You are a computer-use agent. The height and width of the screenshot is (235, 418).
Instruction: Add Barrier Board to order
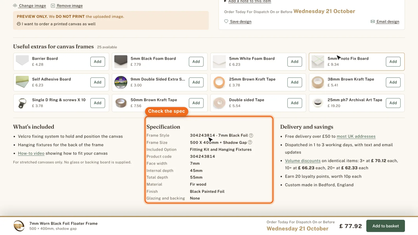pyautogui.click(x=98, y=62)
